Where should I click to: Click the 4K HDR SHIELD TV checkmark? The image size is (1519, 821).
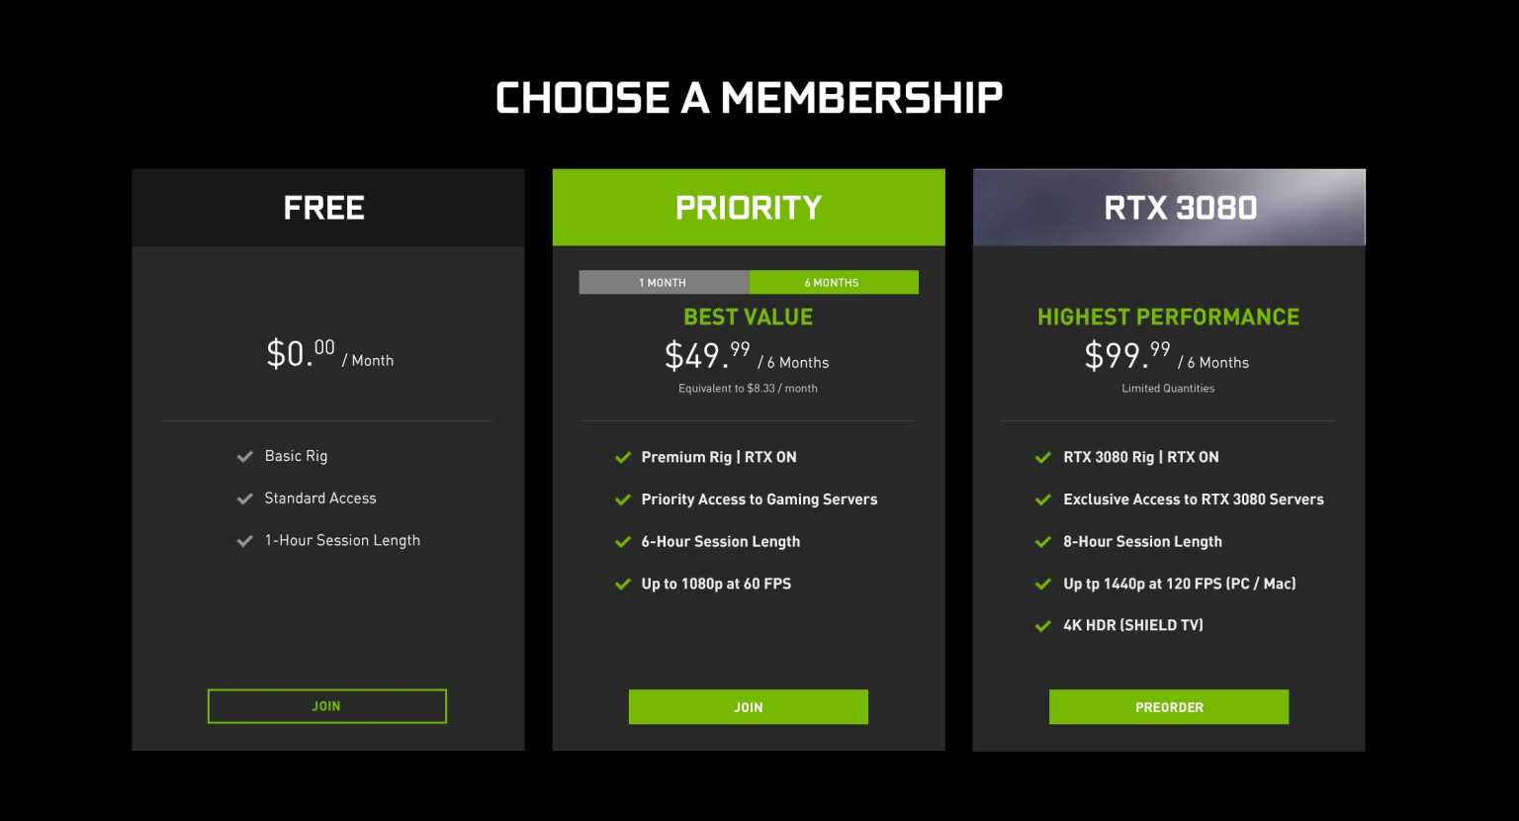[1043, 625]
